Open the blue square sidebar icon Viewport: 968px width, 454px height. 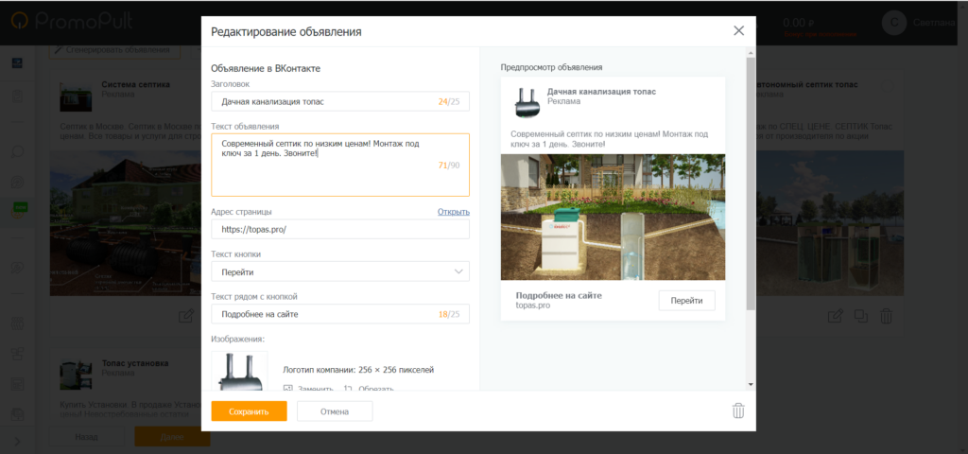17,63
